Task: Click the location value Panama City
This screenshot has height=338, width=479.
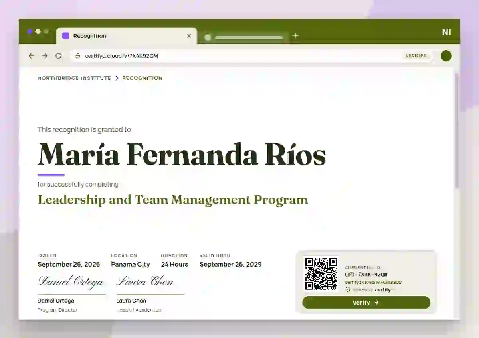Action: 131,264
